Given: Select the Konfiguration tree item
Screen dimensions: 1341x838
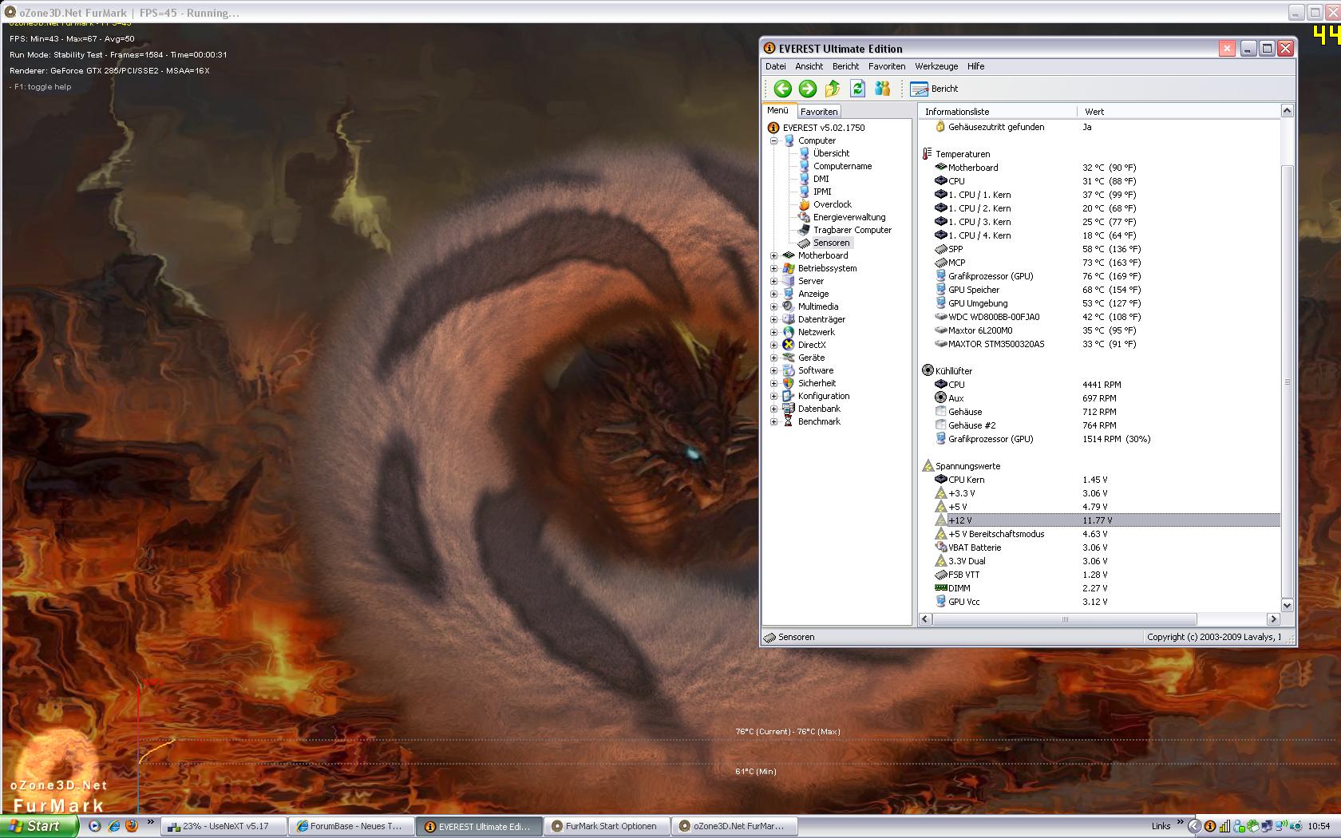Looking at the screenshot, I should click(824, 396).
